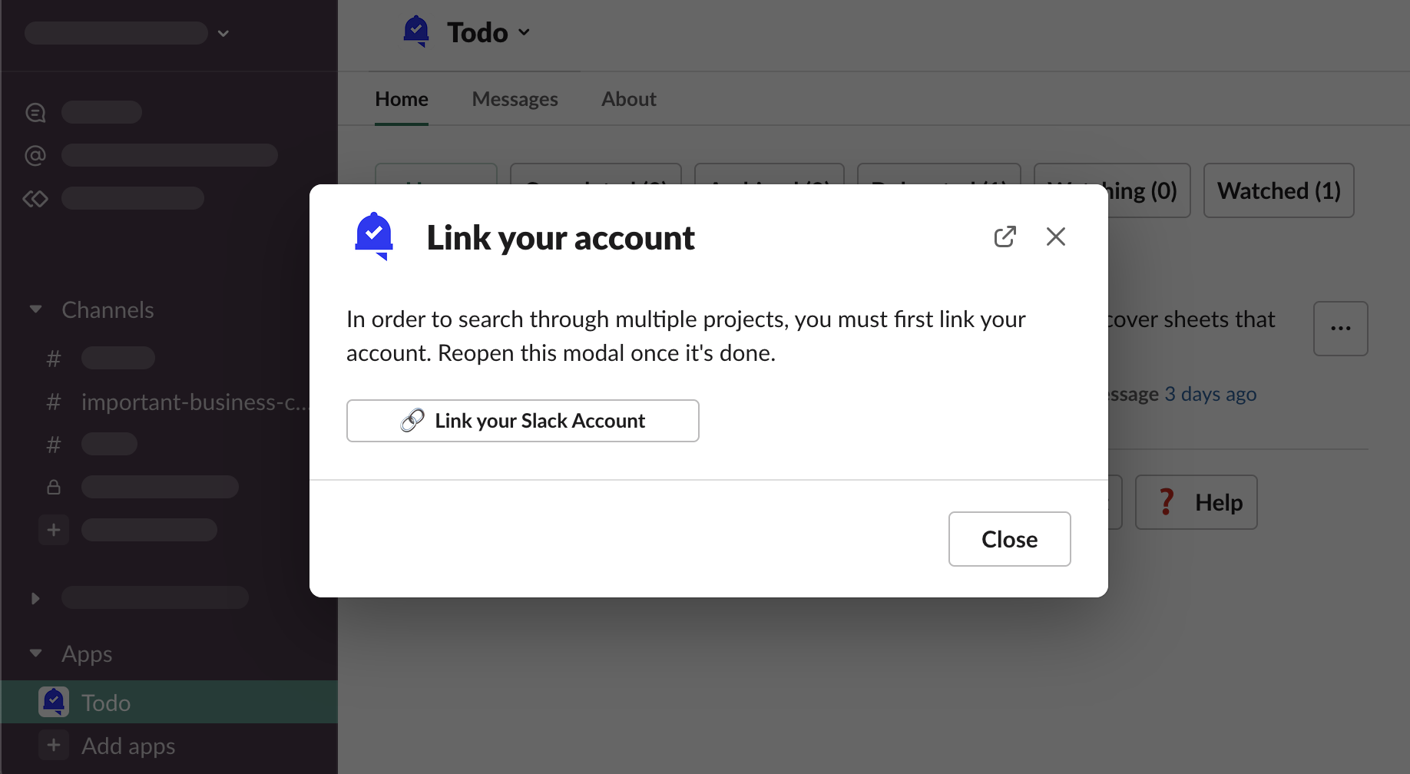The image size is (1410, 774).
Task: Click the Todo bell icon in modal header
Action: [x=374, y=236]
